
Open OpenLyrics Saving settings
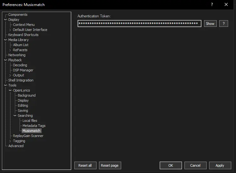click(x=23, y=110)
